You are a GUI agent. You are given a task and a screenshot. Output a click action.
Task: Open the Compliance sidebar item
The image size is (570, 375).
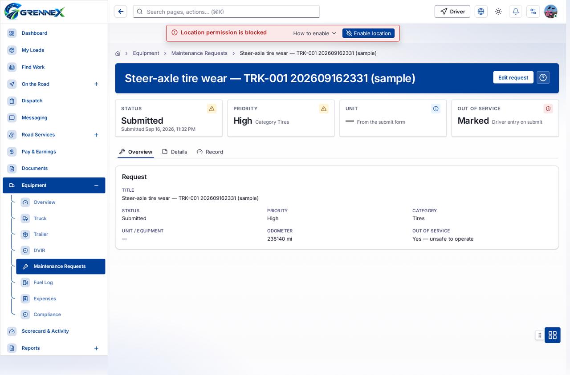click(x=61, y=315)
